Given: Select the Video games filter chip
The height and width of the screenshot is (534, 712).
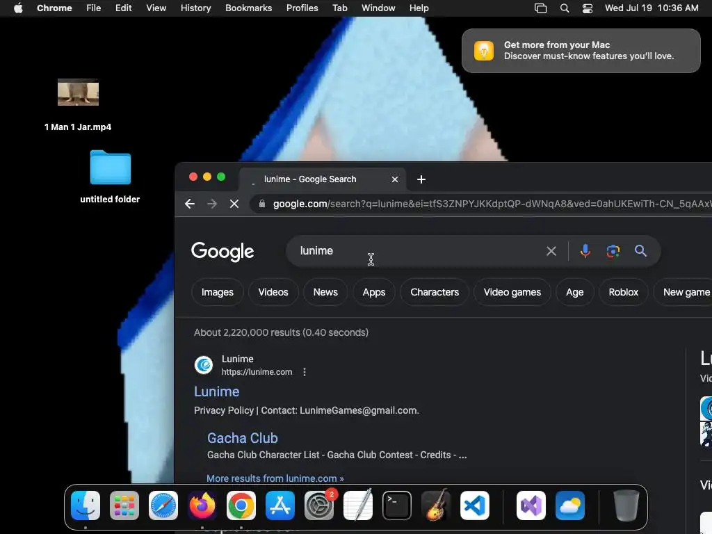Looking at the screenshot, I should tap(512, 292).
